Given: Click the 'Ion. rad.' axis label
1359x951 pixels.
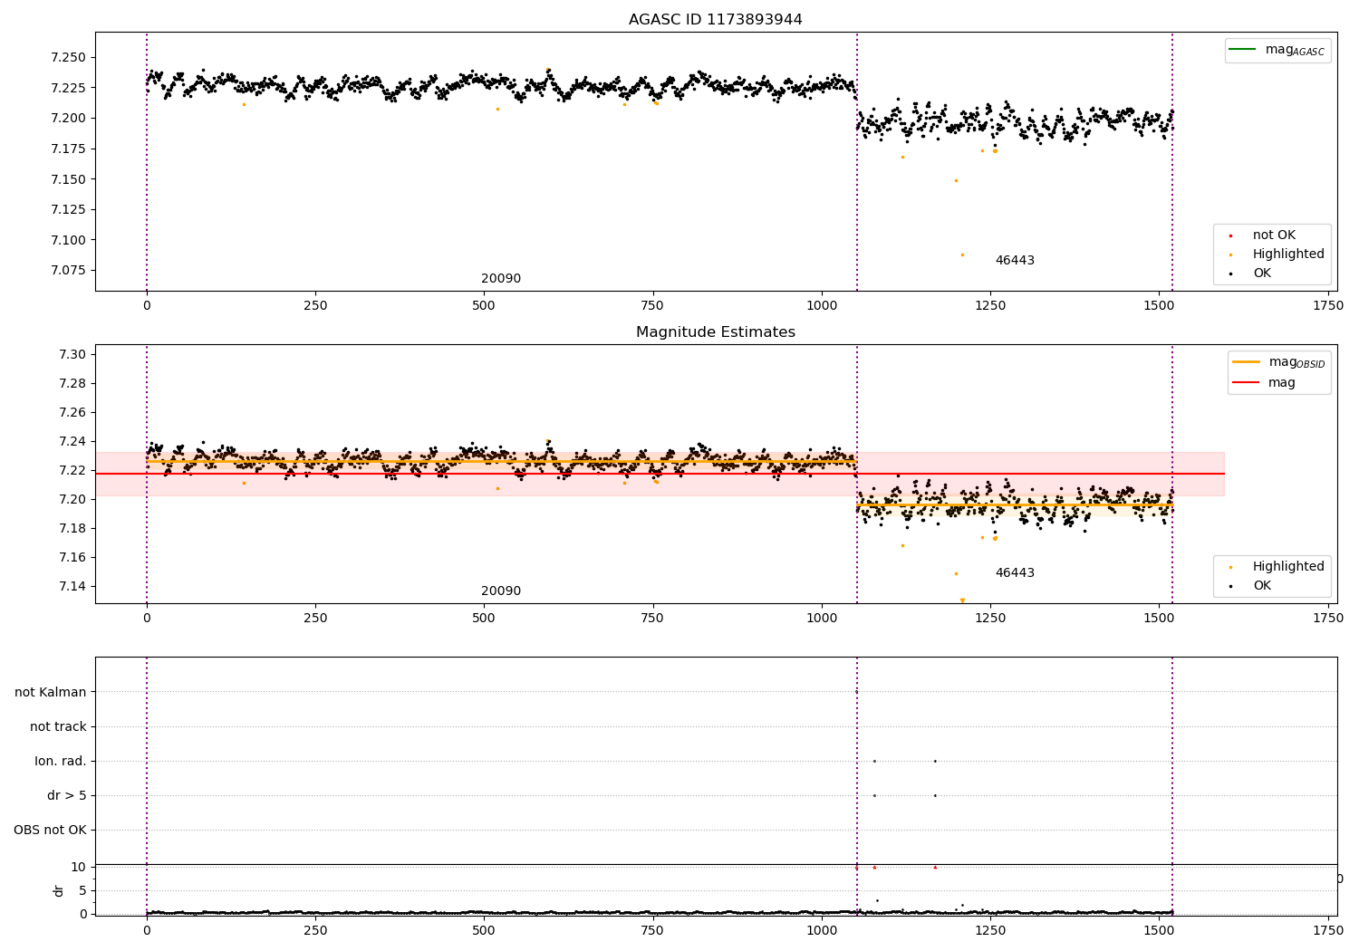Looking at the screenshot, I should 61,762.
